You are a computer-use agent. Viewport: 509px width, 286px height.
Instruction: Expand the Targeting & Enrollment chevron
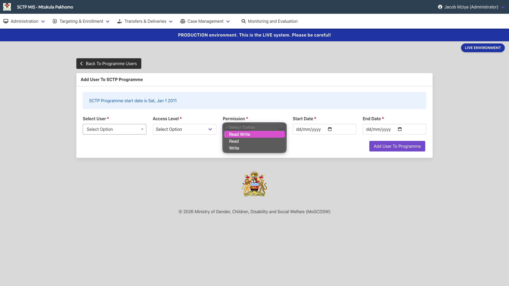pos(108,21)
